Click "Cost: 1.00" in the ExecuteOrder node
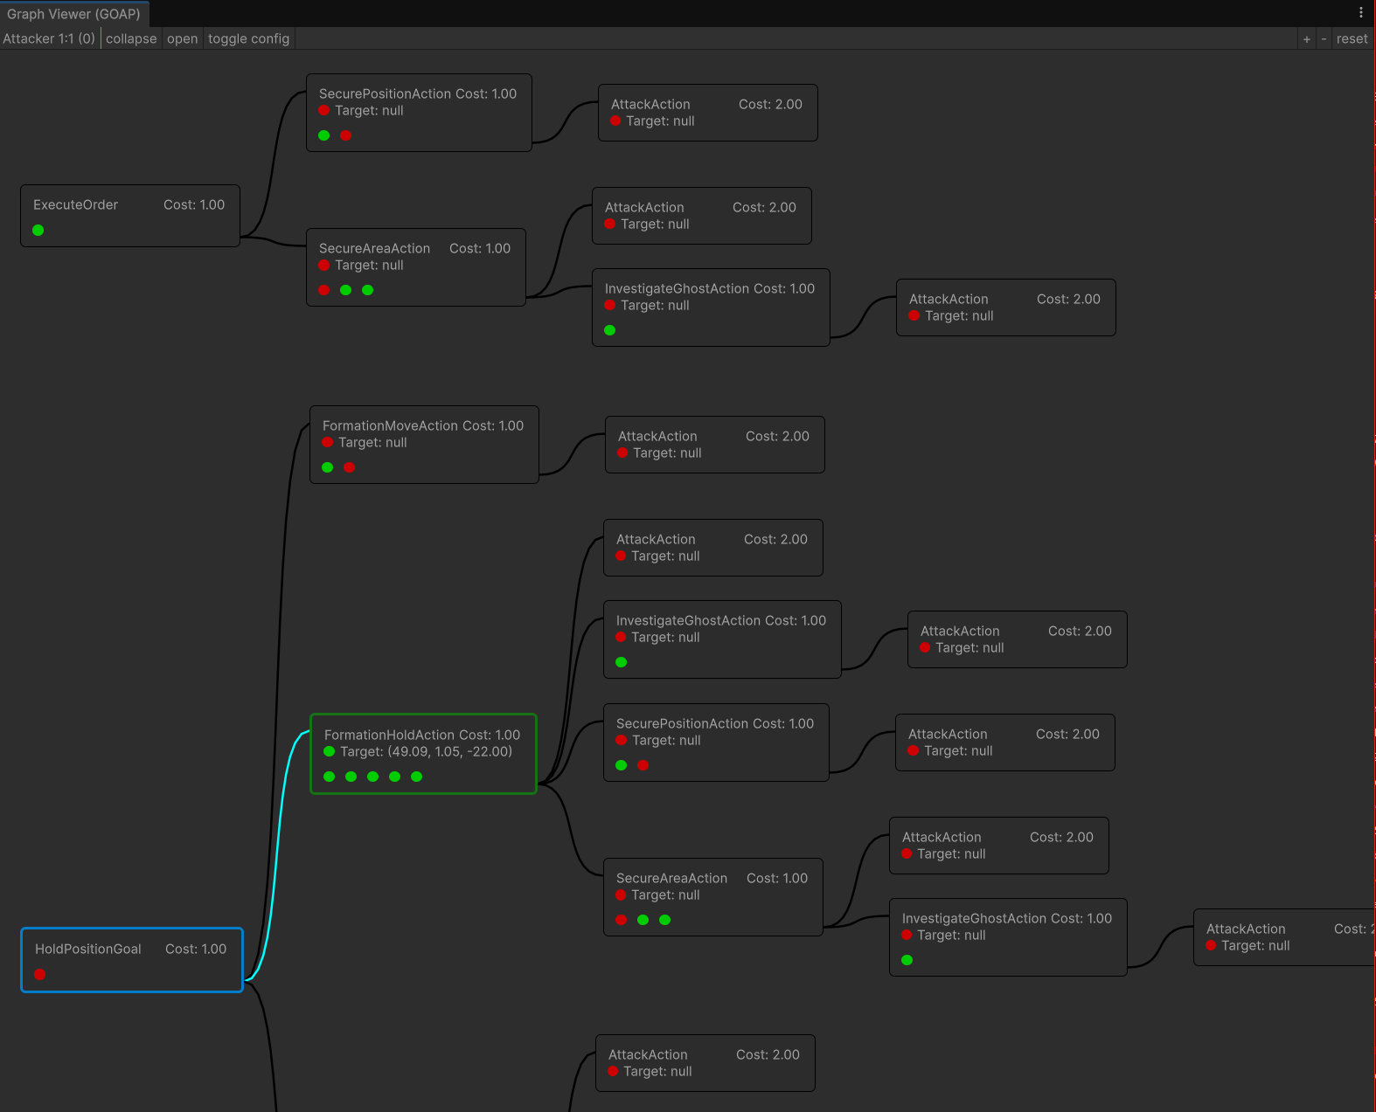Image resolution: width=1376 pixels, height=1112 pixels. click(194, 204)
